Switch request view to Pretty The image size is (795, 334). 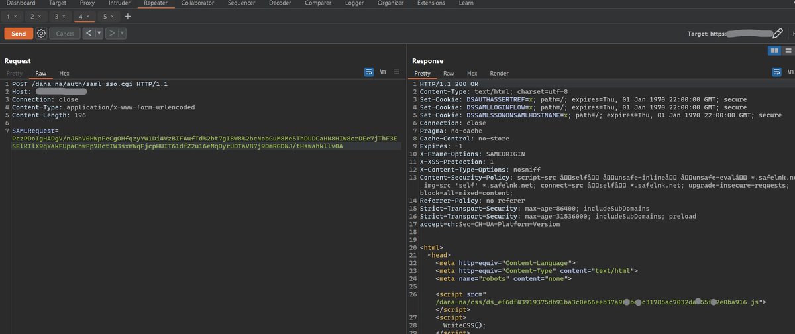[x=14, y=73]
